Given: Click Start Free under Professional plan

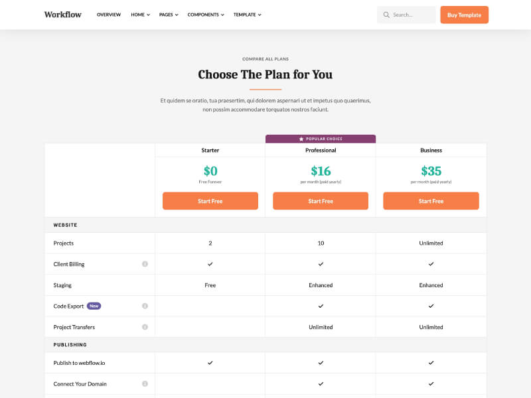Looking at the screenshot, I should (321, 201).
